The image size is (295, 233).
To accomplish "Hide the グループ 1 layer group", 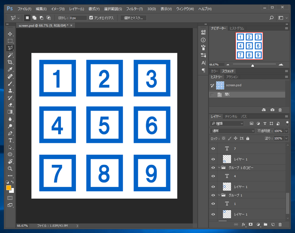I will (213, 195).
